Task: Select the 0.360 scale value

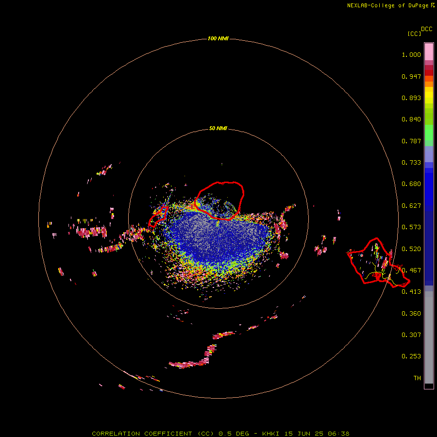Action: pos(411,314)
